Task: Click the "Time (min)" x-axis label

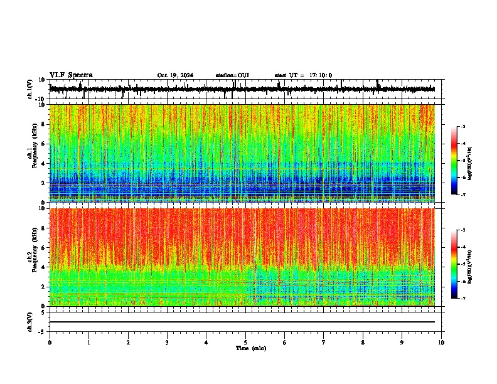Action: click(x=251, y=348)
